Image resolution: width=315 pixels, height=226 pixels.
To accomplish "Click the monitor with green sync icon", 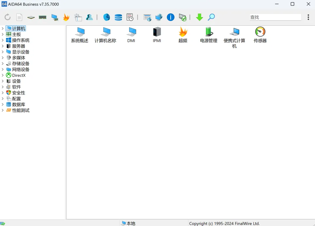I will coord(183,17).
